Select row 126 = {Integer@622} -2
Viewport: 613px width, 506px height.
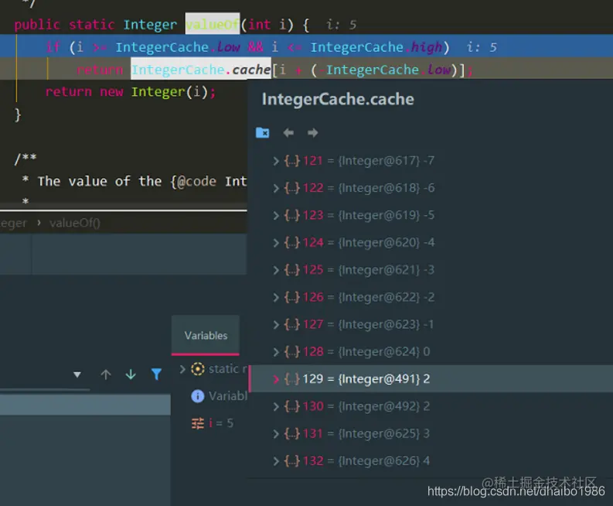[x=430, y=297]
